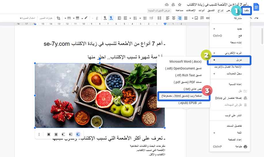This screenshot has height=157, width=264.
Task: Click the border color pencil icon
Action: click(x=86, y=18)
